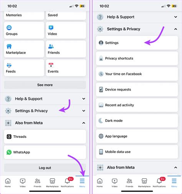Collapse Also from Meta above Threads
This screenshot has height=194, width=182.
(45, 123)
